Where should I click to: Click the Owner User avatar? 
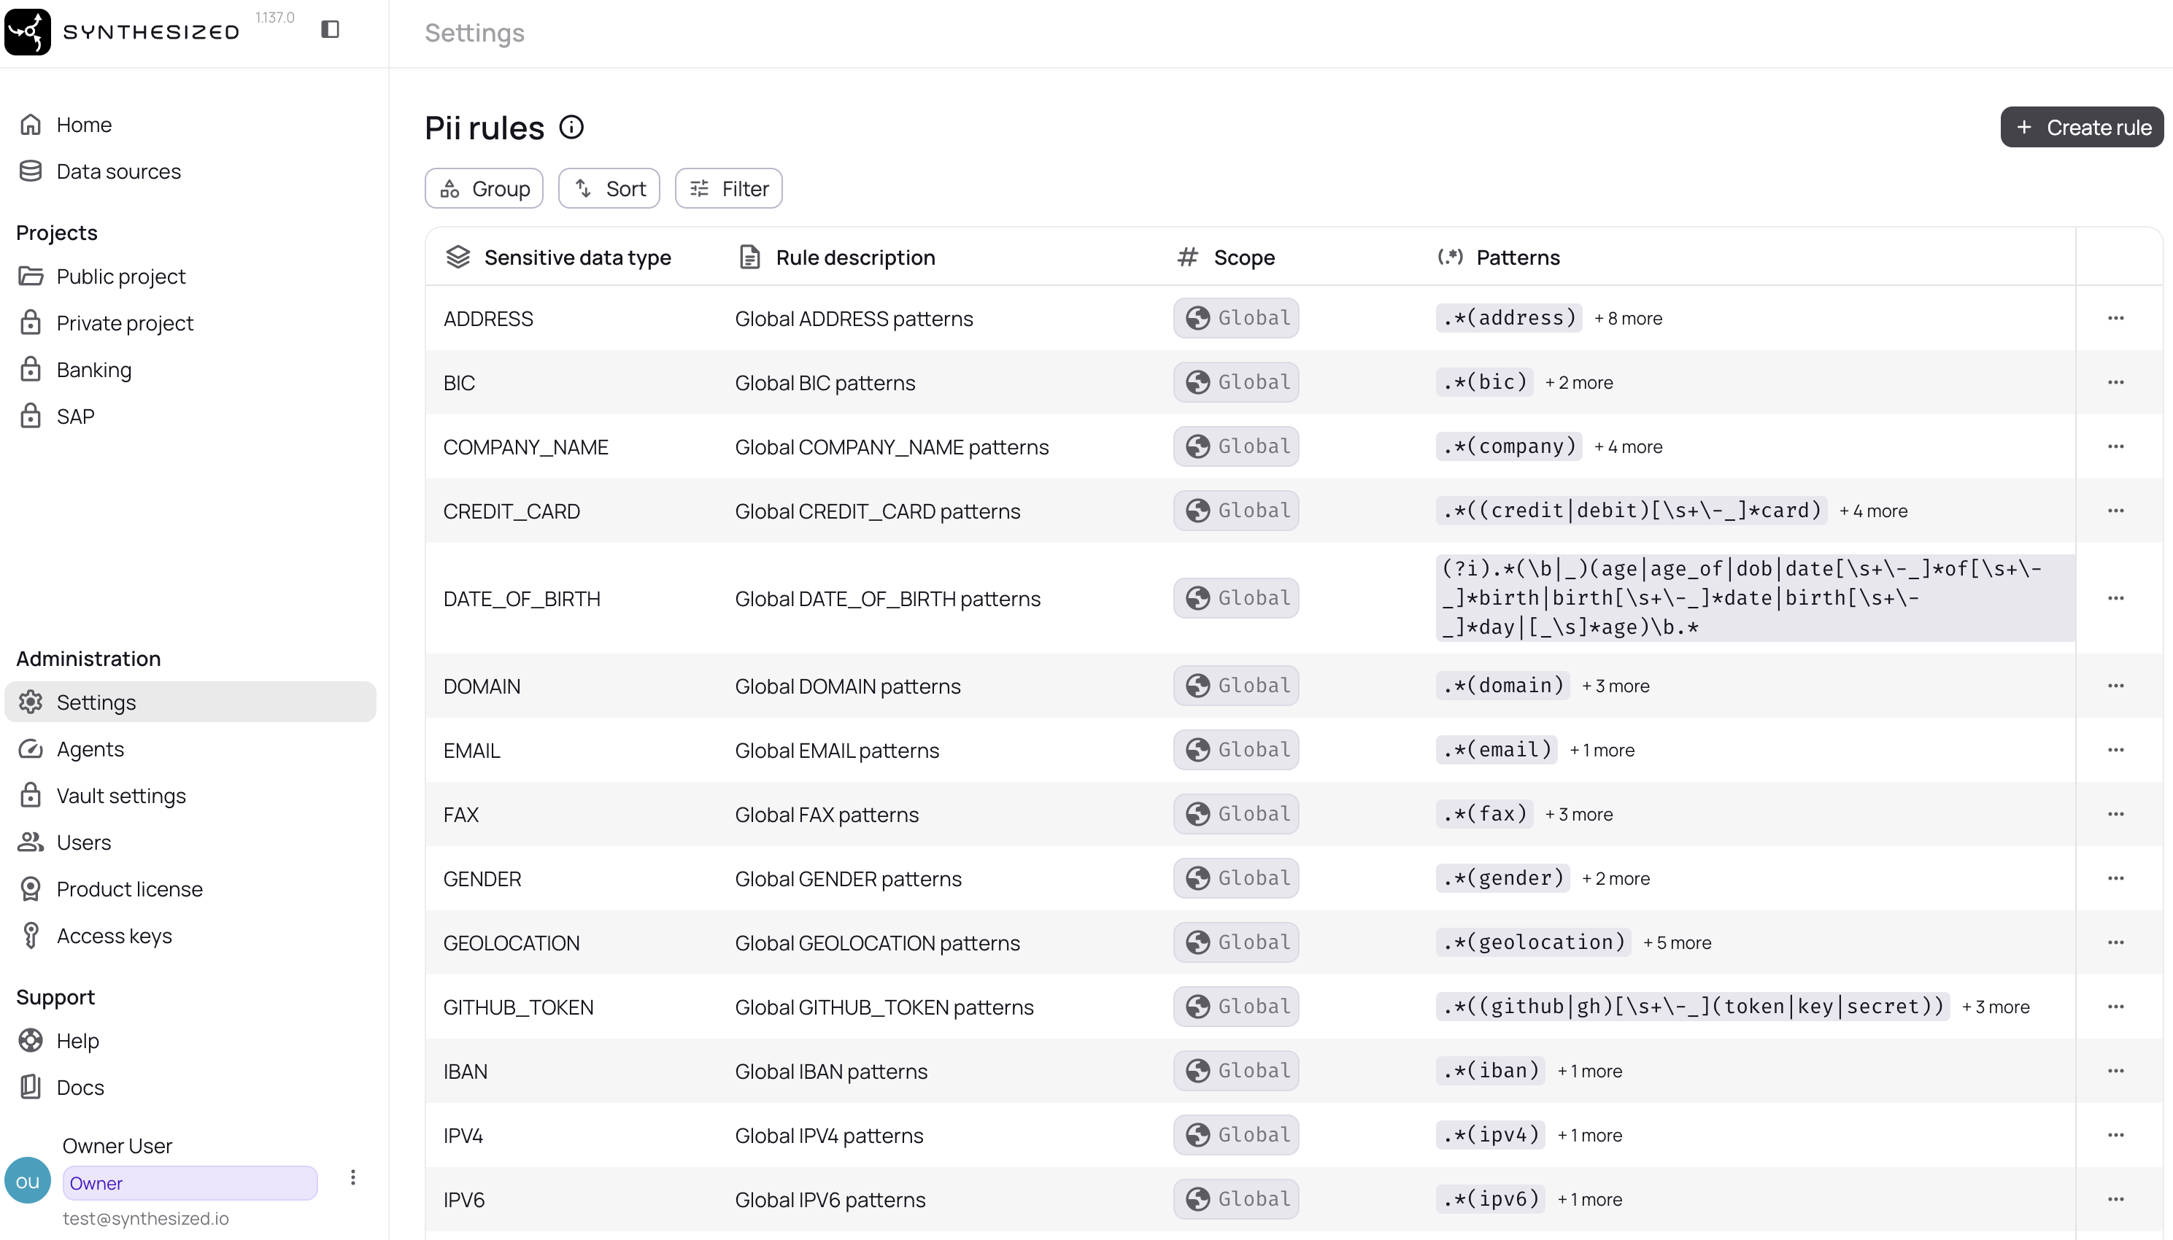tap(28, 1180)
